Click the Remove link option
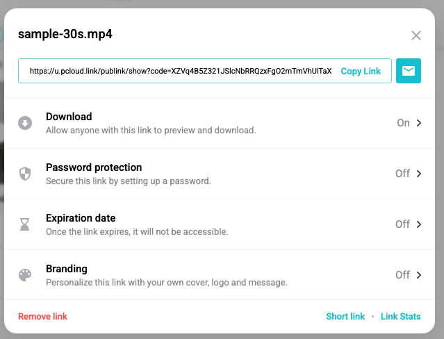The width and height of the screenshot is (444, 339). [43, 316]
